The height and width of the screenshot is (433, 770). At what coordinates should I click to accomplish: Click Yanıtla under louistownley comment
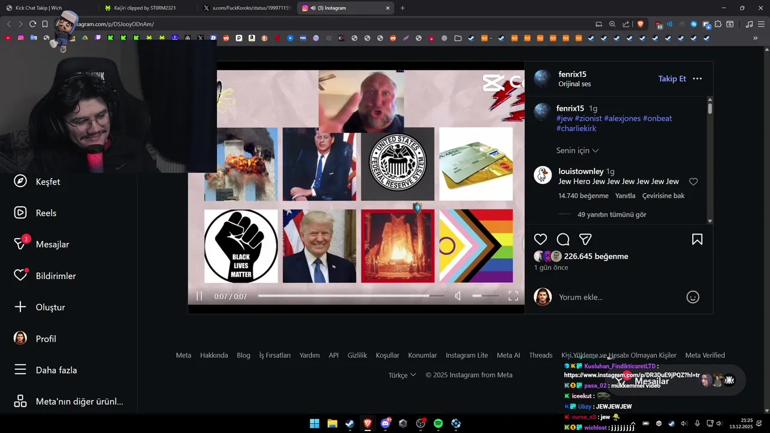click(625, 195)
